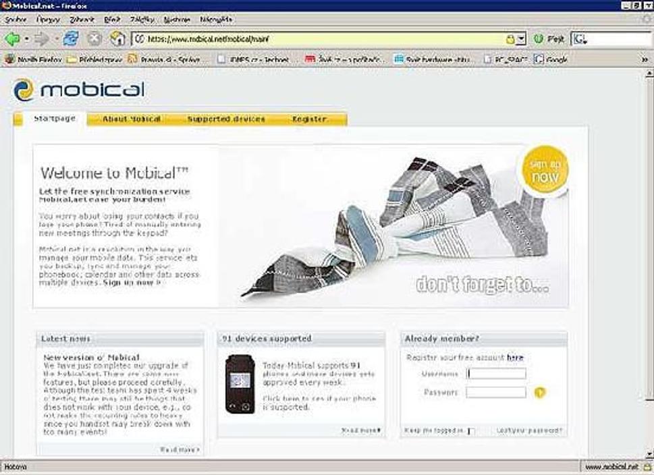The width and height of the screenshot is (654, 475).
Task: Click the 'Lost your password?' link
Action: (529, 430)
